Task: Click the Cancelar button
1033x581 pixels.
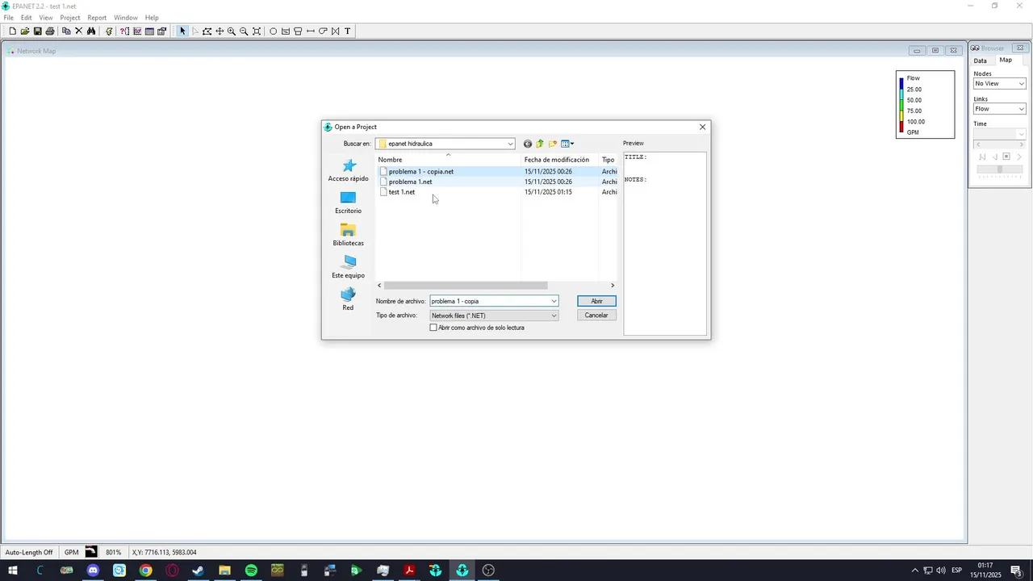Action: coord(596,316)
